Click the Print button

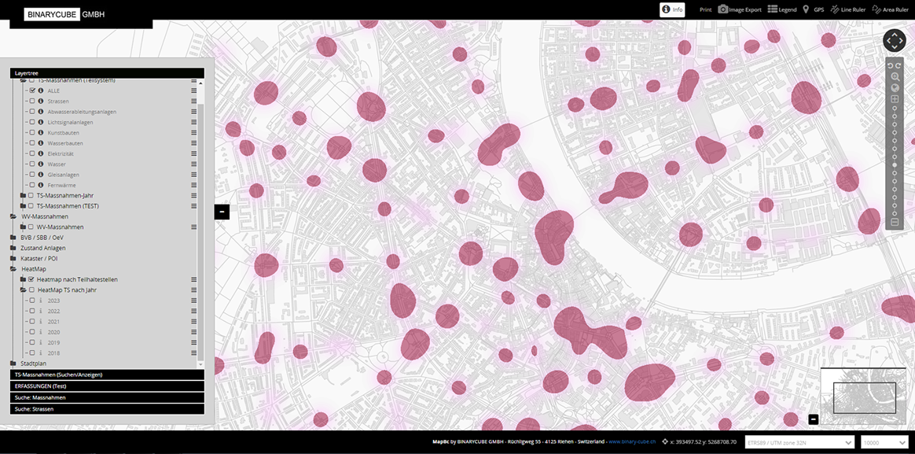pyautogui.click(x=705, y=9)
